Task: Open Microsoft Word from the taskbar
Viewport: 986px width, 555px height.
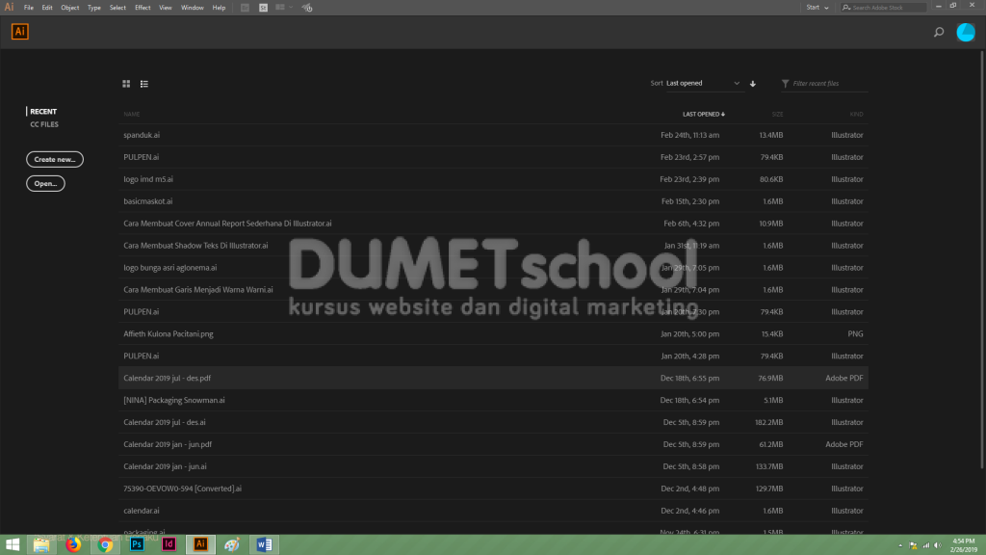Action: coord(264,544)
